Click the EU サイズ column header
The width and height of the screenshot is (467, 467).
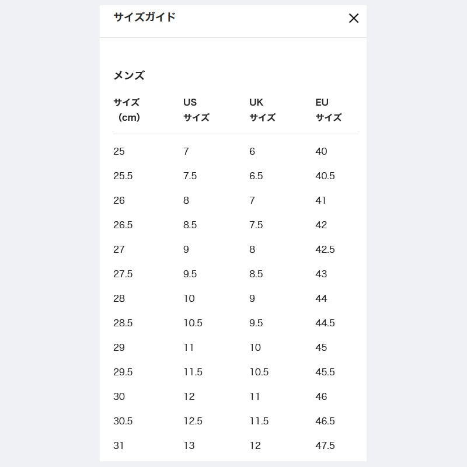point(328,110)
